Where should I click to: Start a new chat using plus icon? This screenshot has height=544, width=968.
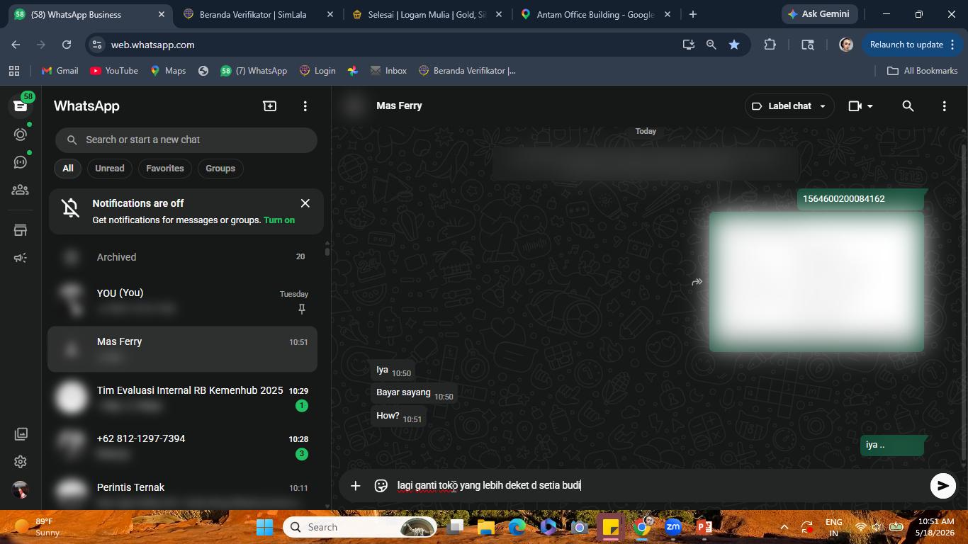270,106
